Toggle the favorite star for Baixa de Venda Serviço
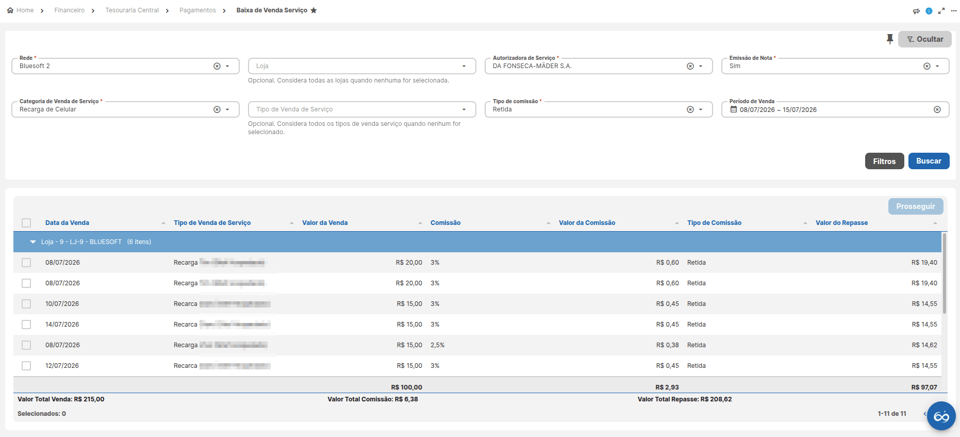960x437 pixels. [x=313, y=10]
